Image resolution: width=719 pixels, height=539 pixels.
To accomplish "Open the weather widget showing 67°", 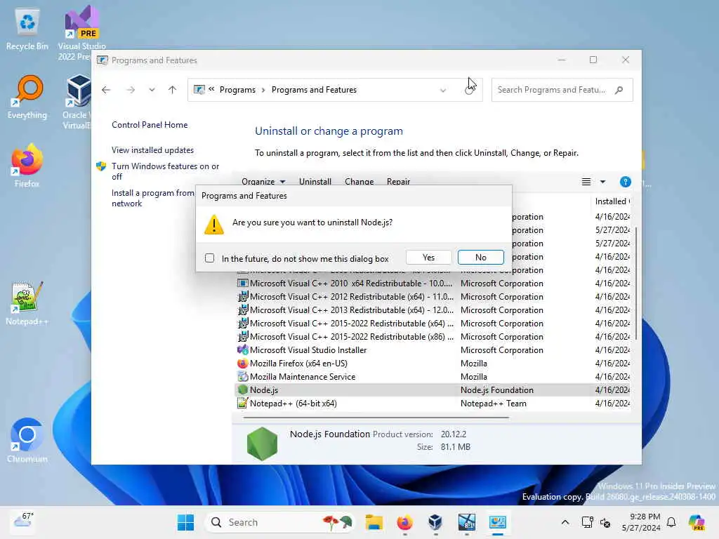I will 23,521.
